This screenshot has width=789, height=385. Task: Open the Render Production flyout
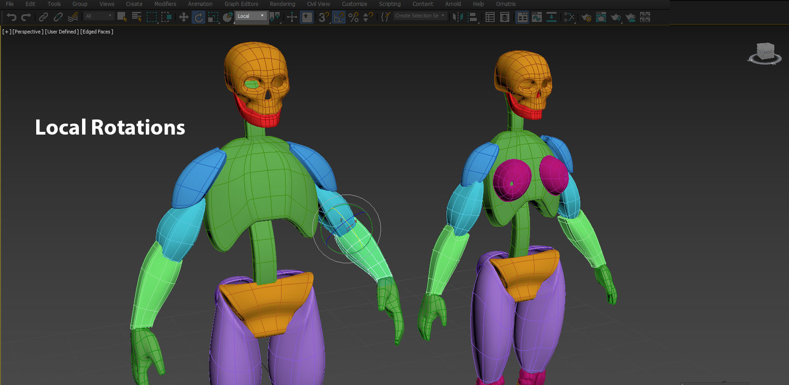616,17
